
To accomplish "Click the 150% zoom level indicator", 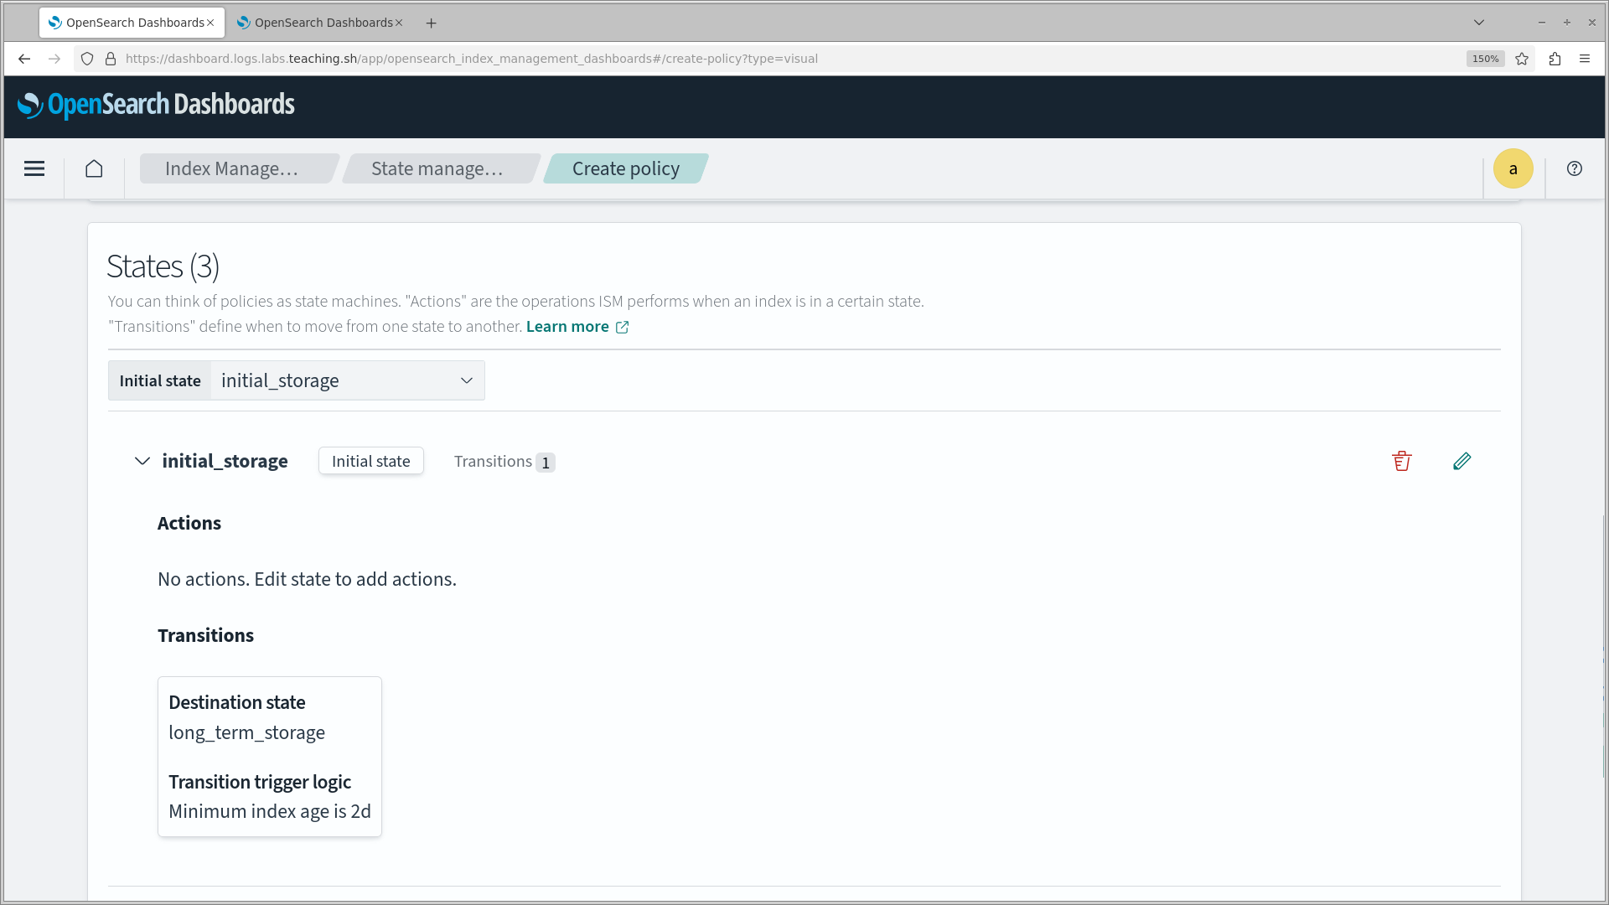I will (x=1485, y=59).
